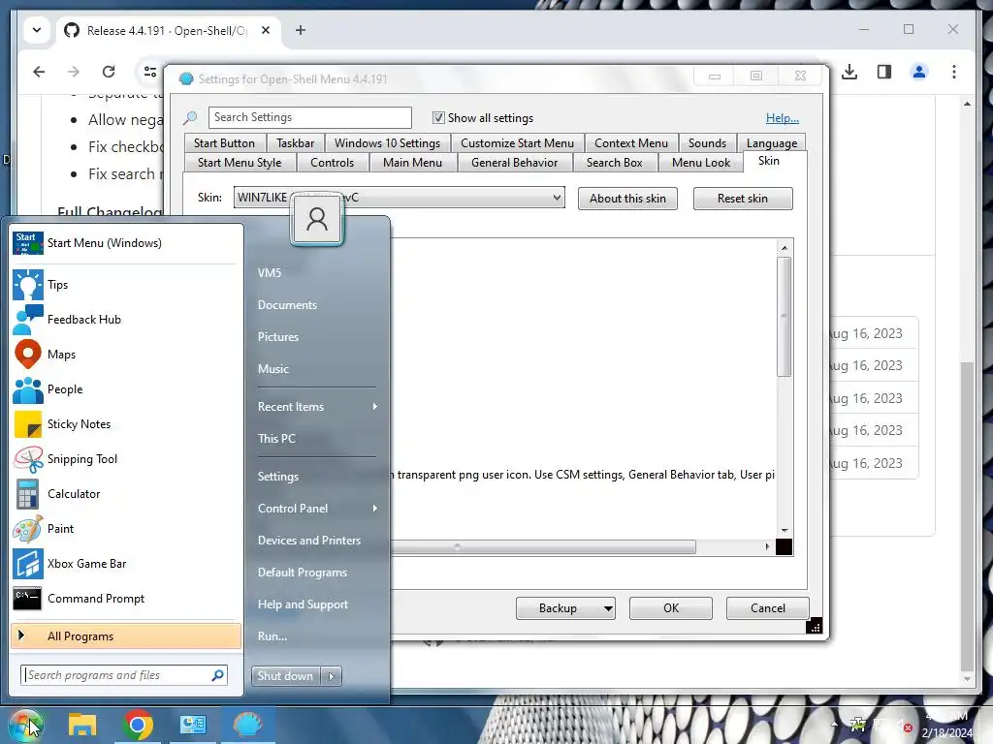Go back in Chrome
Image resolution: width=993 pixels, height=744 pixels.
click(39, 72)
